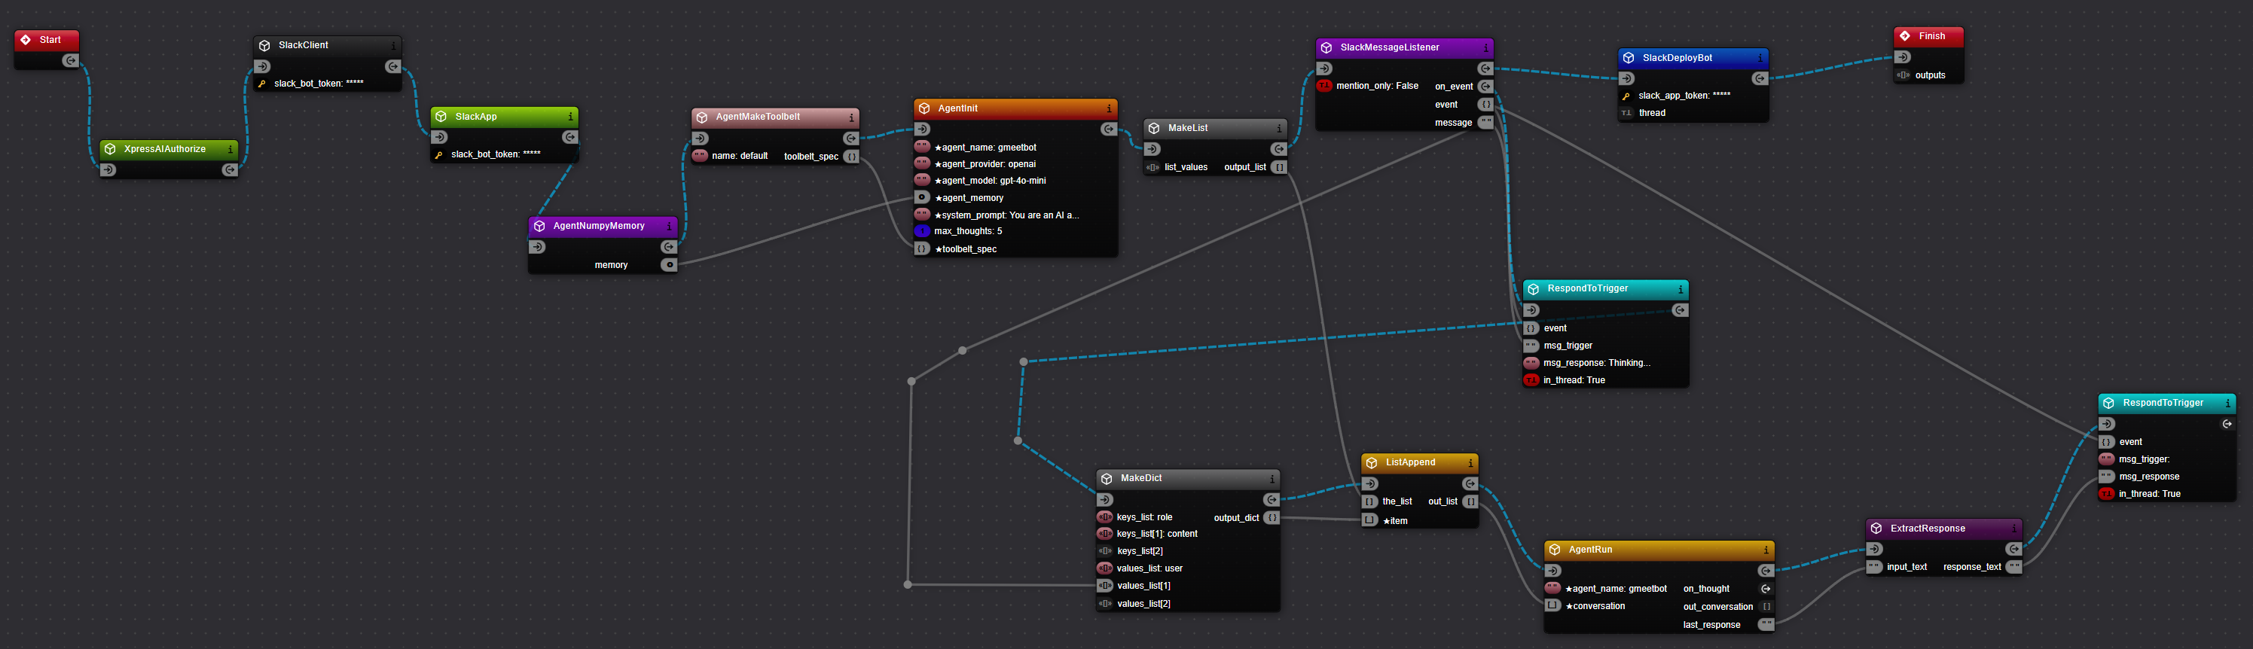Click the SlackClient output flow port
Image resolution: width=2253 pixels, height=649 pixels.
click(393, 66)
